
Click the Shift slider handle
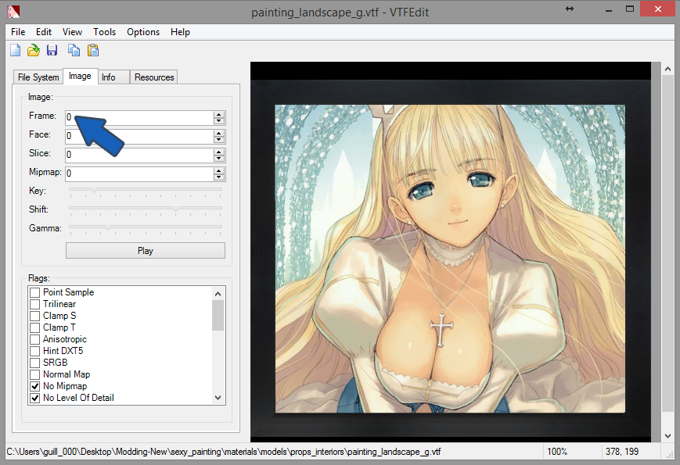(x=175, y=209)
